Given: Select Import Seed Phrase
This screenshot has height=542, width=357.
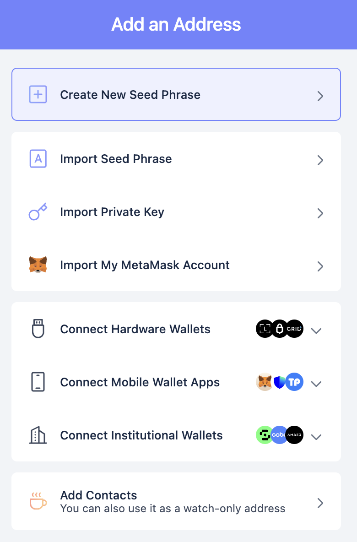Looking at the screenshot, I should [176, 159].
